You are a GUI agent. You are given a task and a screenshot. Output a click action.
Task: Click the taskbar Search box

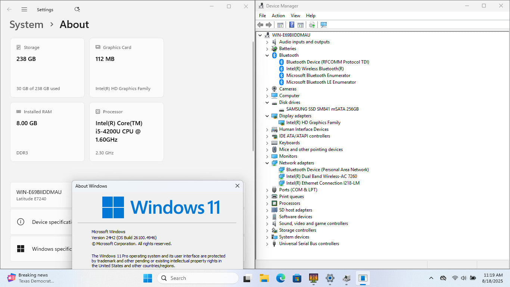click(x=198, y=278)
